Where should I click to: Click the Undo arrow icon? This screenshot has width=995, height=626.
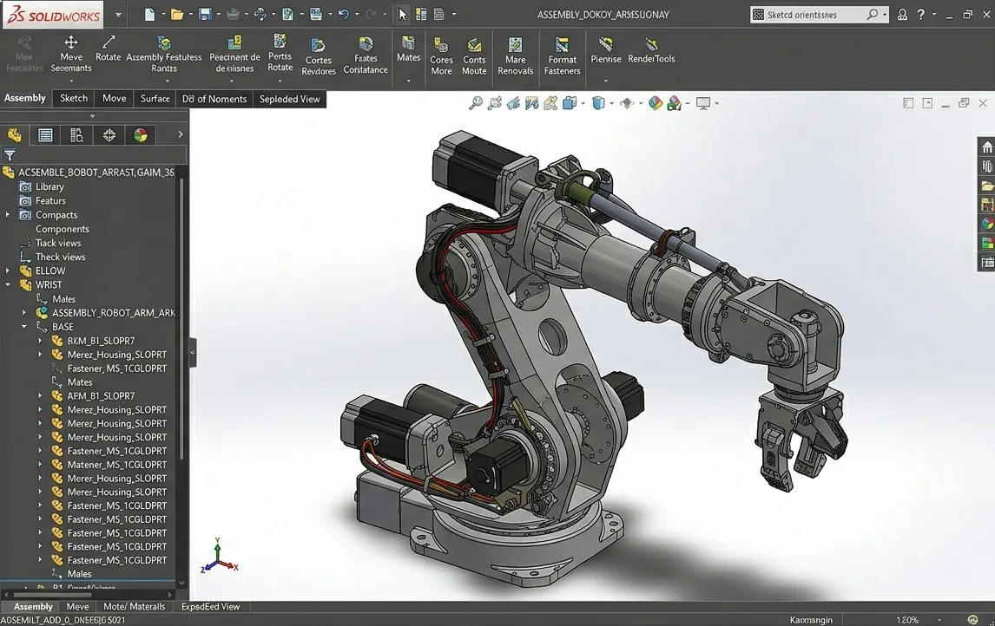pos(343,15)
